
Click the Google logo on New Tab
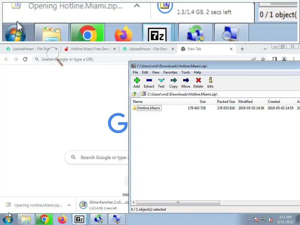(x=118, y=123)
